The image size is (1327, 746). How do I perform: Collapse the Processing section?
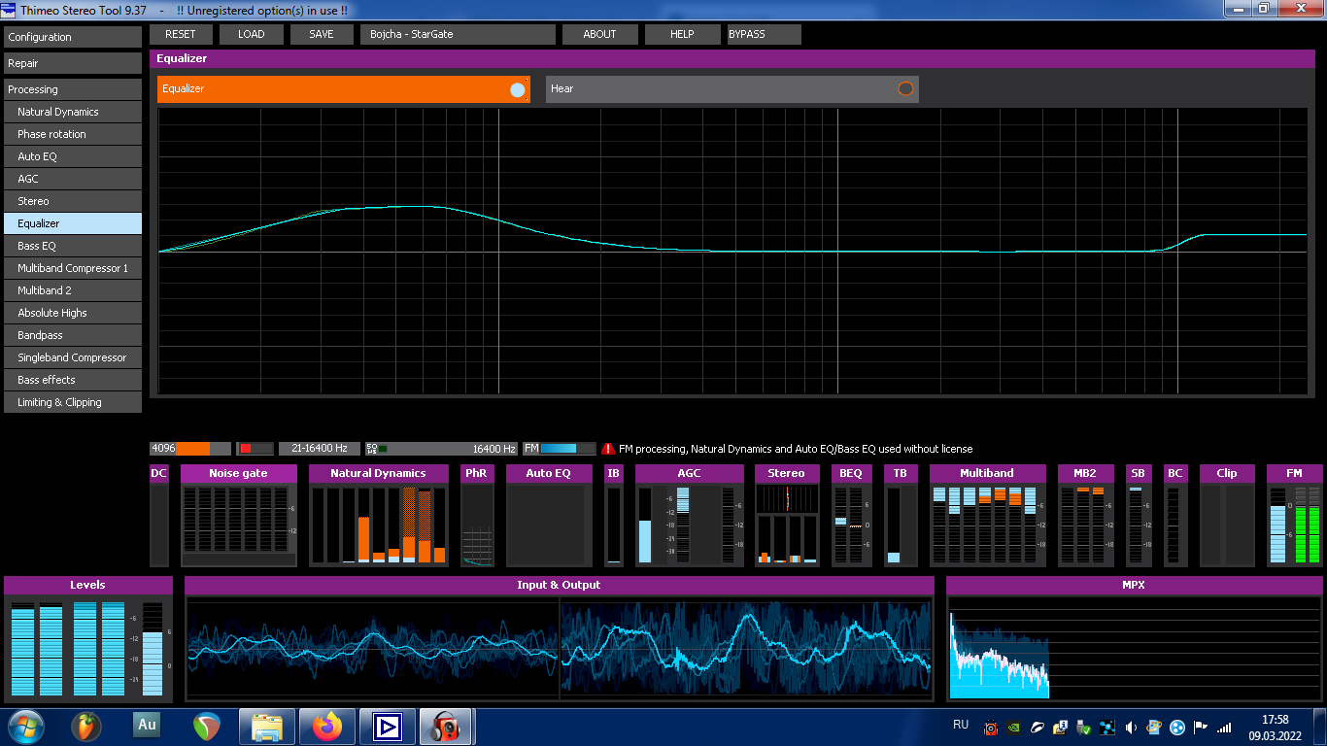point(73,89)
